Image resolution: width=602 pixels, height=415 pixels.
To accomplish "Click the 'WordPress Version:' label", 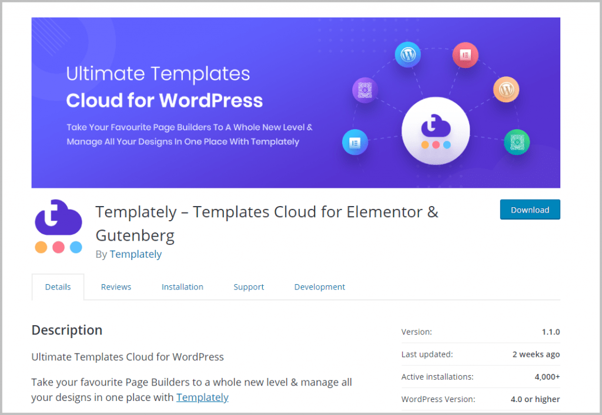I will pos(438,399).
